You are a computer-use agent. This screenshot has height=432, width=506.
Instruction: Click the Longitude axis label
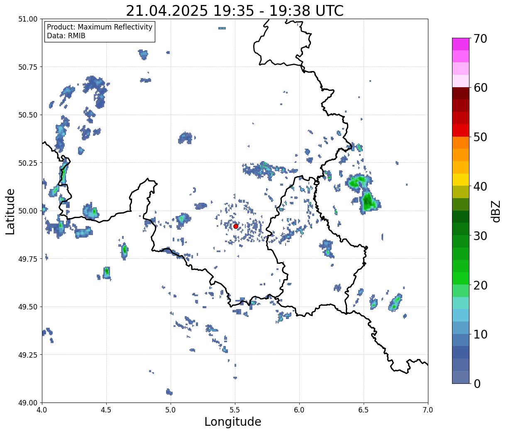(x=233, y=422)
